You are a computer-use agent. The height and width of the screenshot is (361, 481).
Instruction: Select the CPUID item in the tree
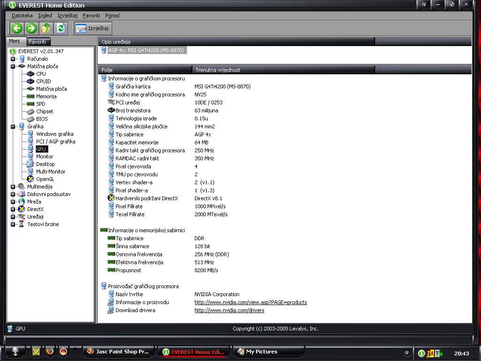(43, 81)
